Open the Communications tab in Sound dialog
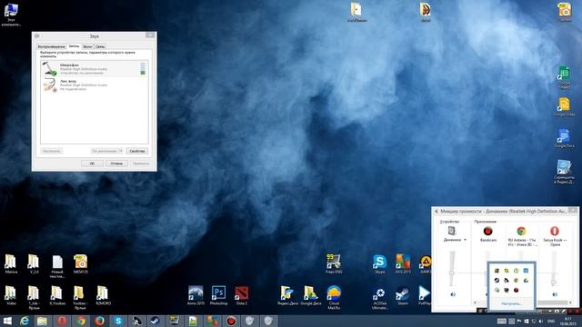This screenshot has width=582, height=327. click(100, 46)
